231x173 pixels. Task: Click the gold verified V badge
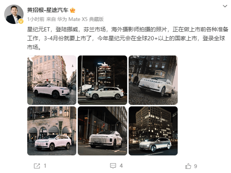[21, 21]
